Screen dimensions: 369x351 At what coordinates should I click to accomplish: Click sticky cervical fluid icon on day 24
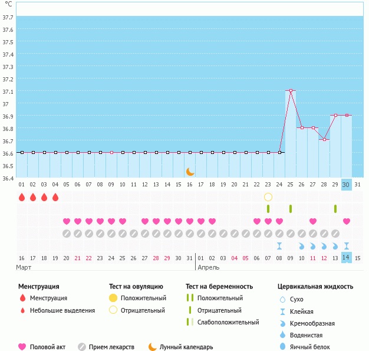point(279,245)
